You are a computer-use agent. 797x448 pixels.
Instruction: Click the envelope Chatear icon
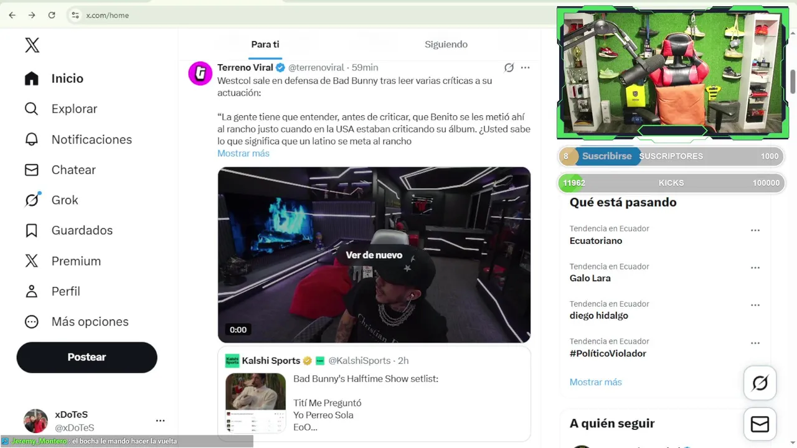[32, 170]
